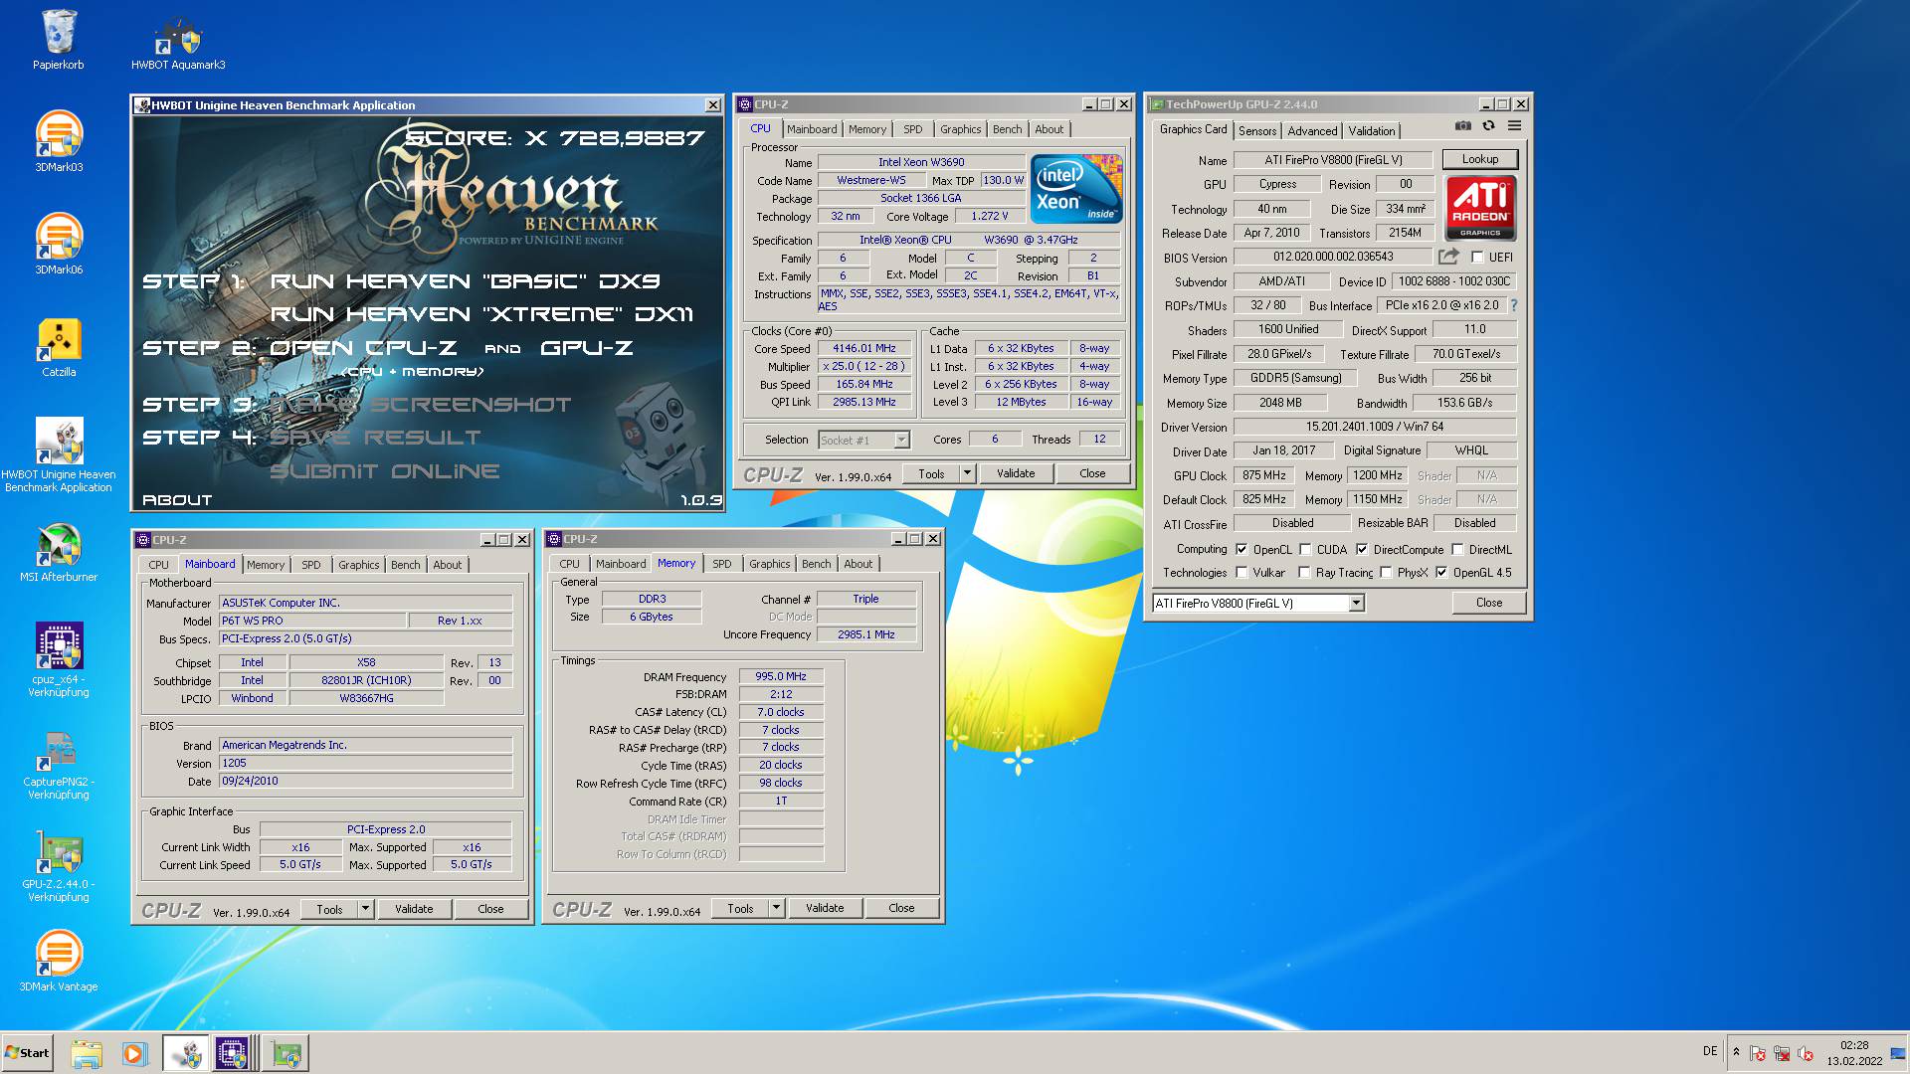1910x1074 pixels.
Task: Toggle the DirectCompute checkbox in GPU-Z
Action: (1362, 549)
